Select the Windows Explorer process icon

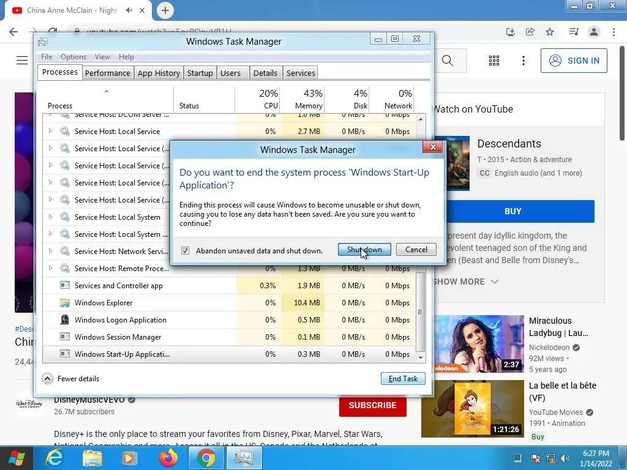point(64,302)
